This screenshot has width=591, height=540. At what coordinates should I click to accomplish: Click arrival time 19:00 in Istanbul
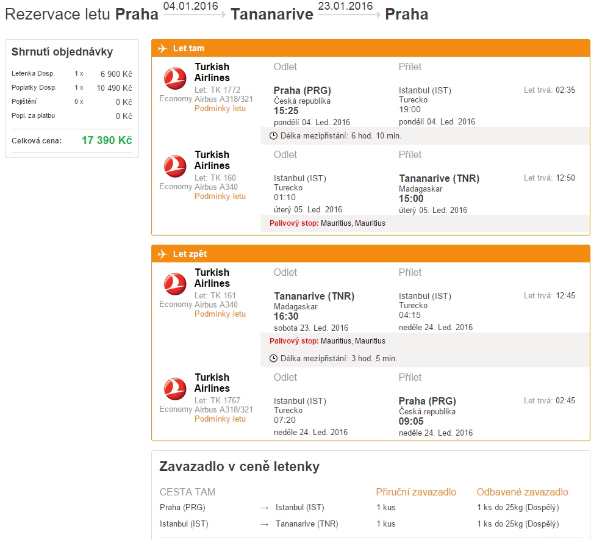[410, 109]
